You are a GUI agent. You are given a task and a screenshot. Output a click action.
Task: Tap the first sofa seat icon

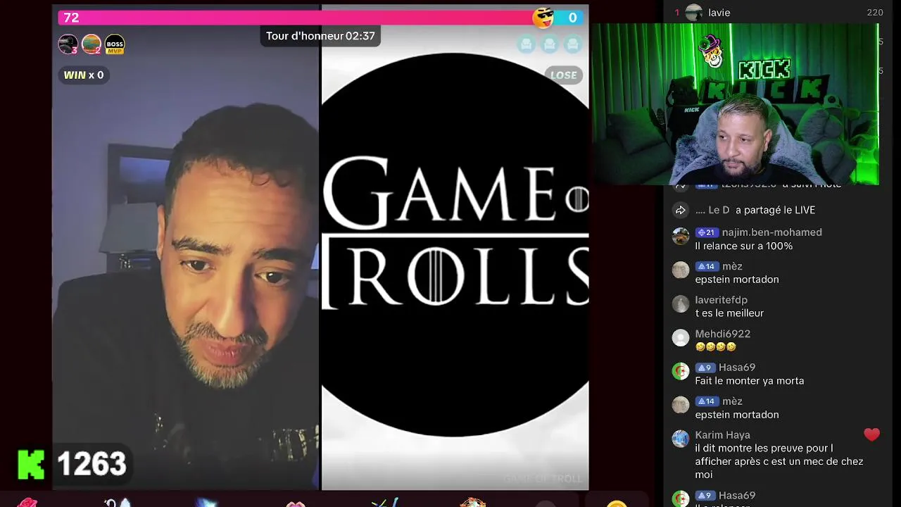[x=527, y=44]
